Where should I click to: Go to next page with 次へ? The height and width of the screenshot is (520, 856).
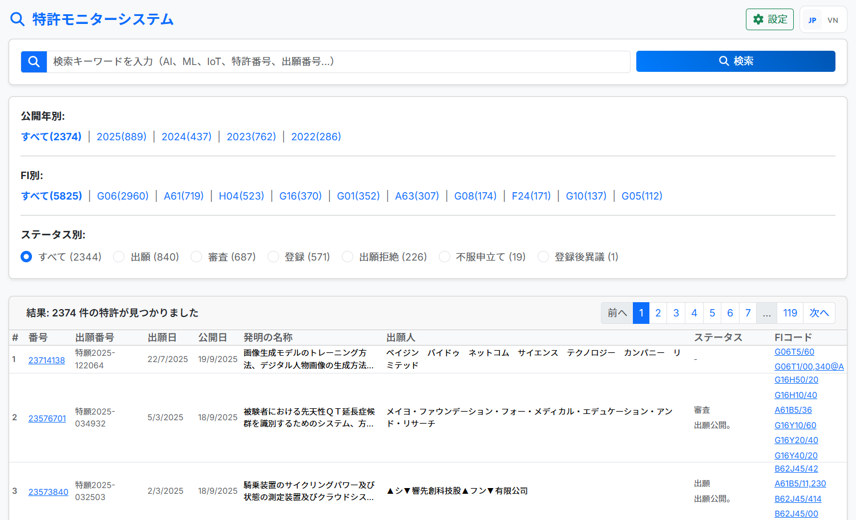pos(819,313)
